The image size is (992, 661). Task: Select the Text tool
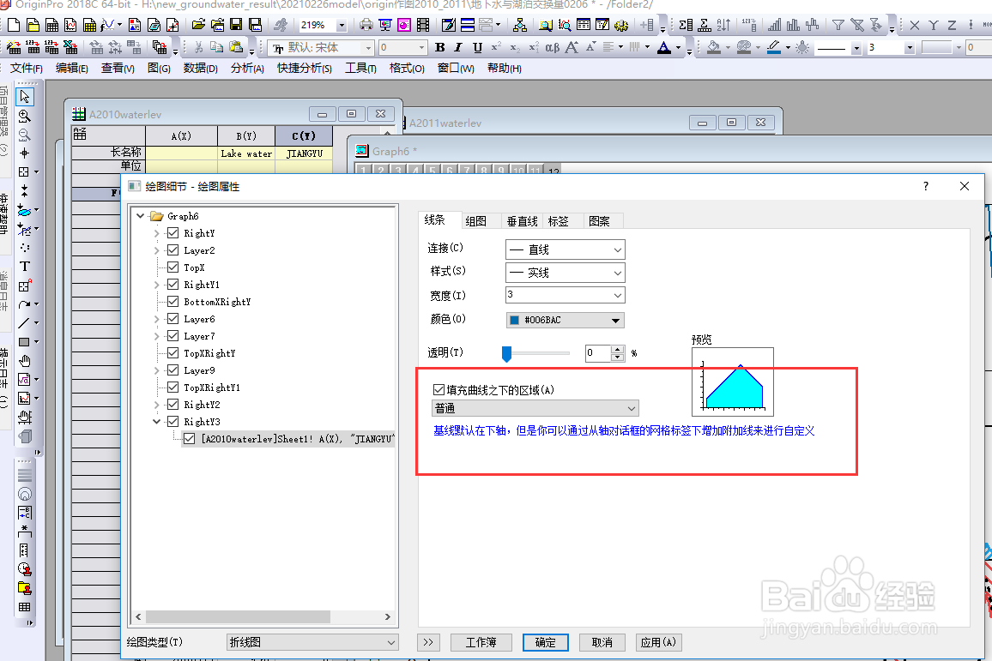[25, 267]
